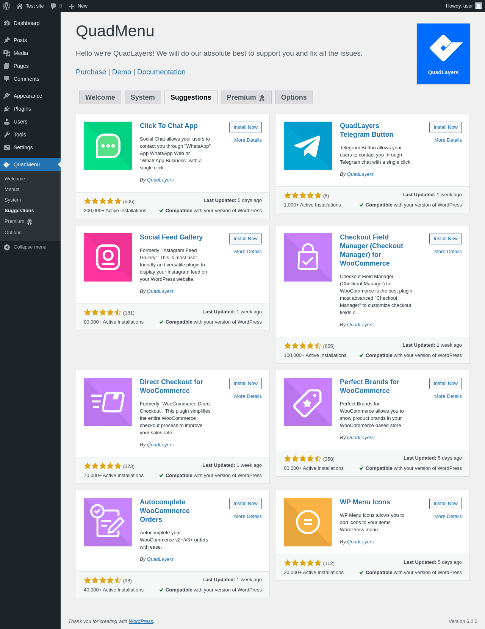View More Details for Social Feed Gallery
Image resolution: width=485 pixels, height=629 pixels.
point(248,252)
